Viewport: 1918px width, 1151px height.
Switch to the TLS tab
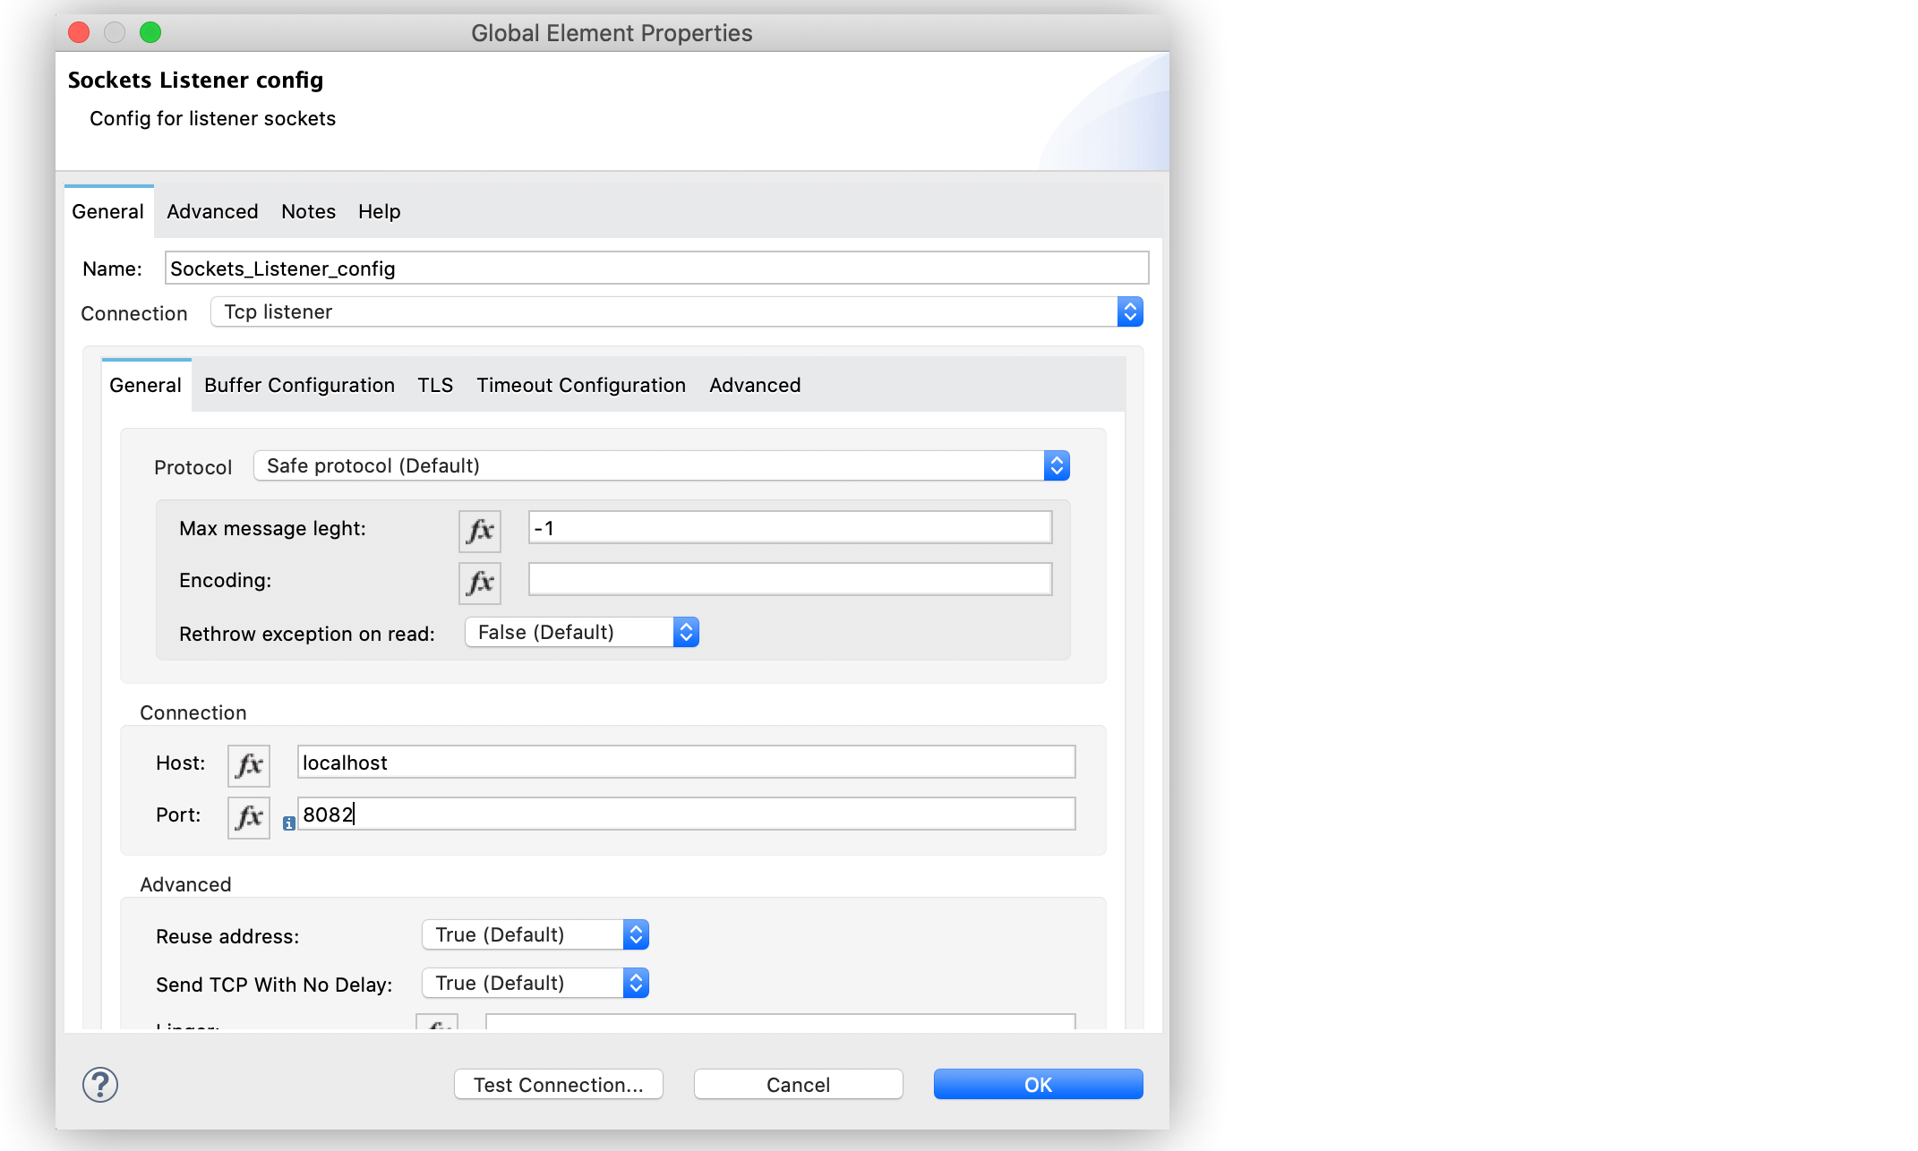tap(436, 385)
